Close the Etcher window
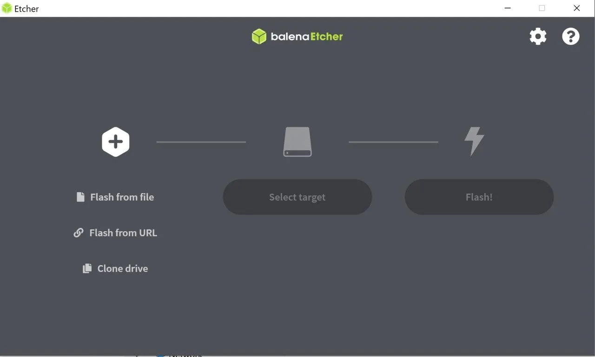 pyautogui.click(x=577, y=8)
